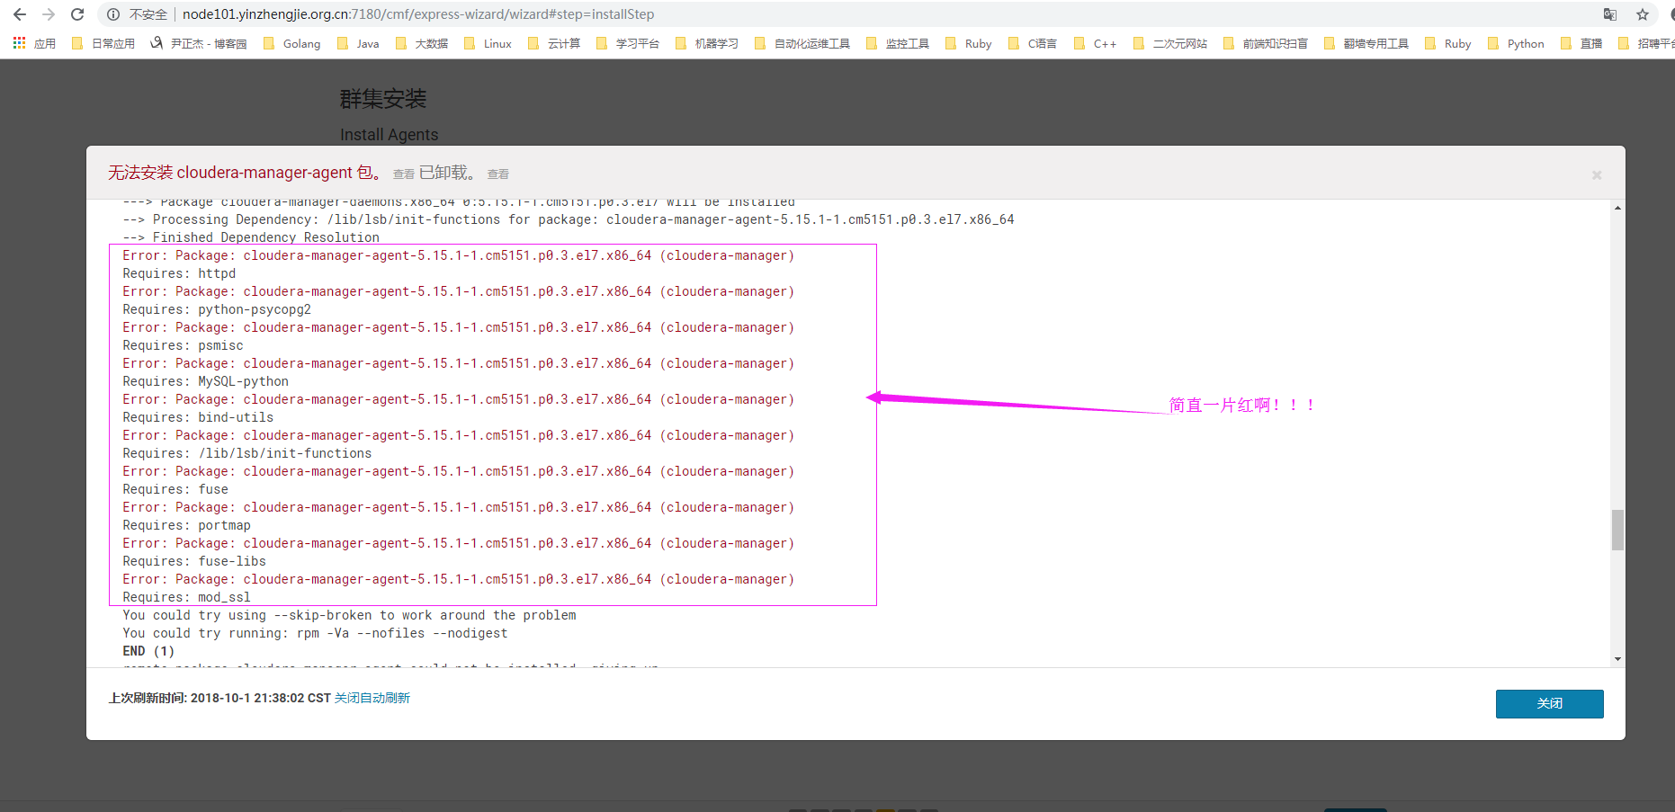
Task: Click 'Requires: python-psycopg2' log line
Action: (x=217, y=309)
